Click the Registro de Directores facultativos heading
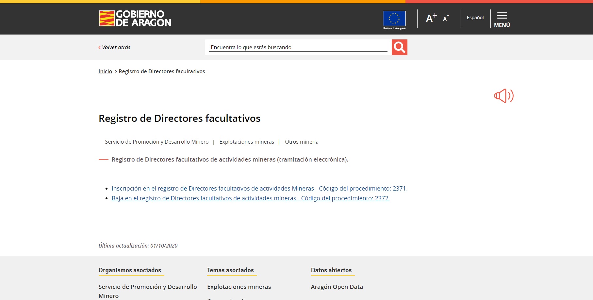 [179, 118]
